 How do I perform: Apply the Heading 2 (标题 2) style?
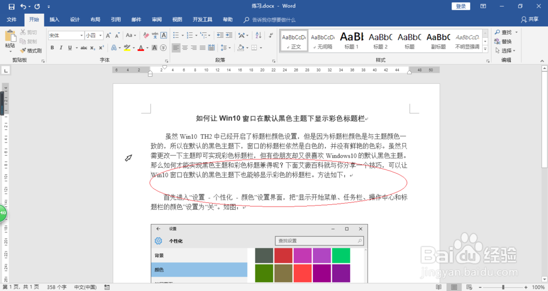coord(381,41)
